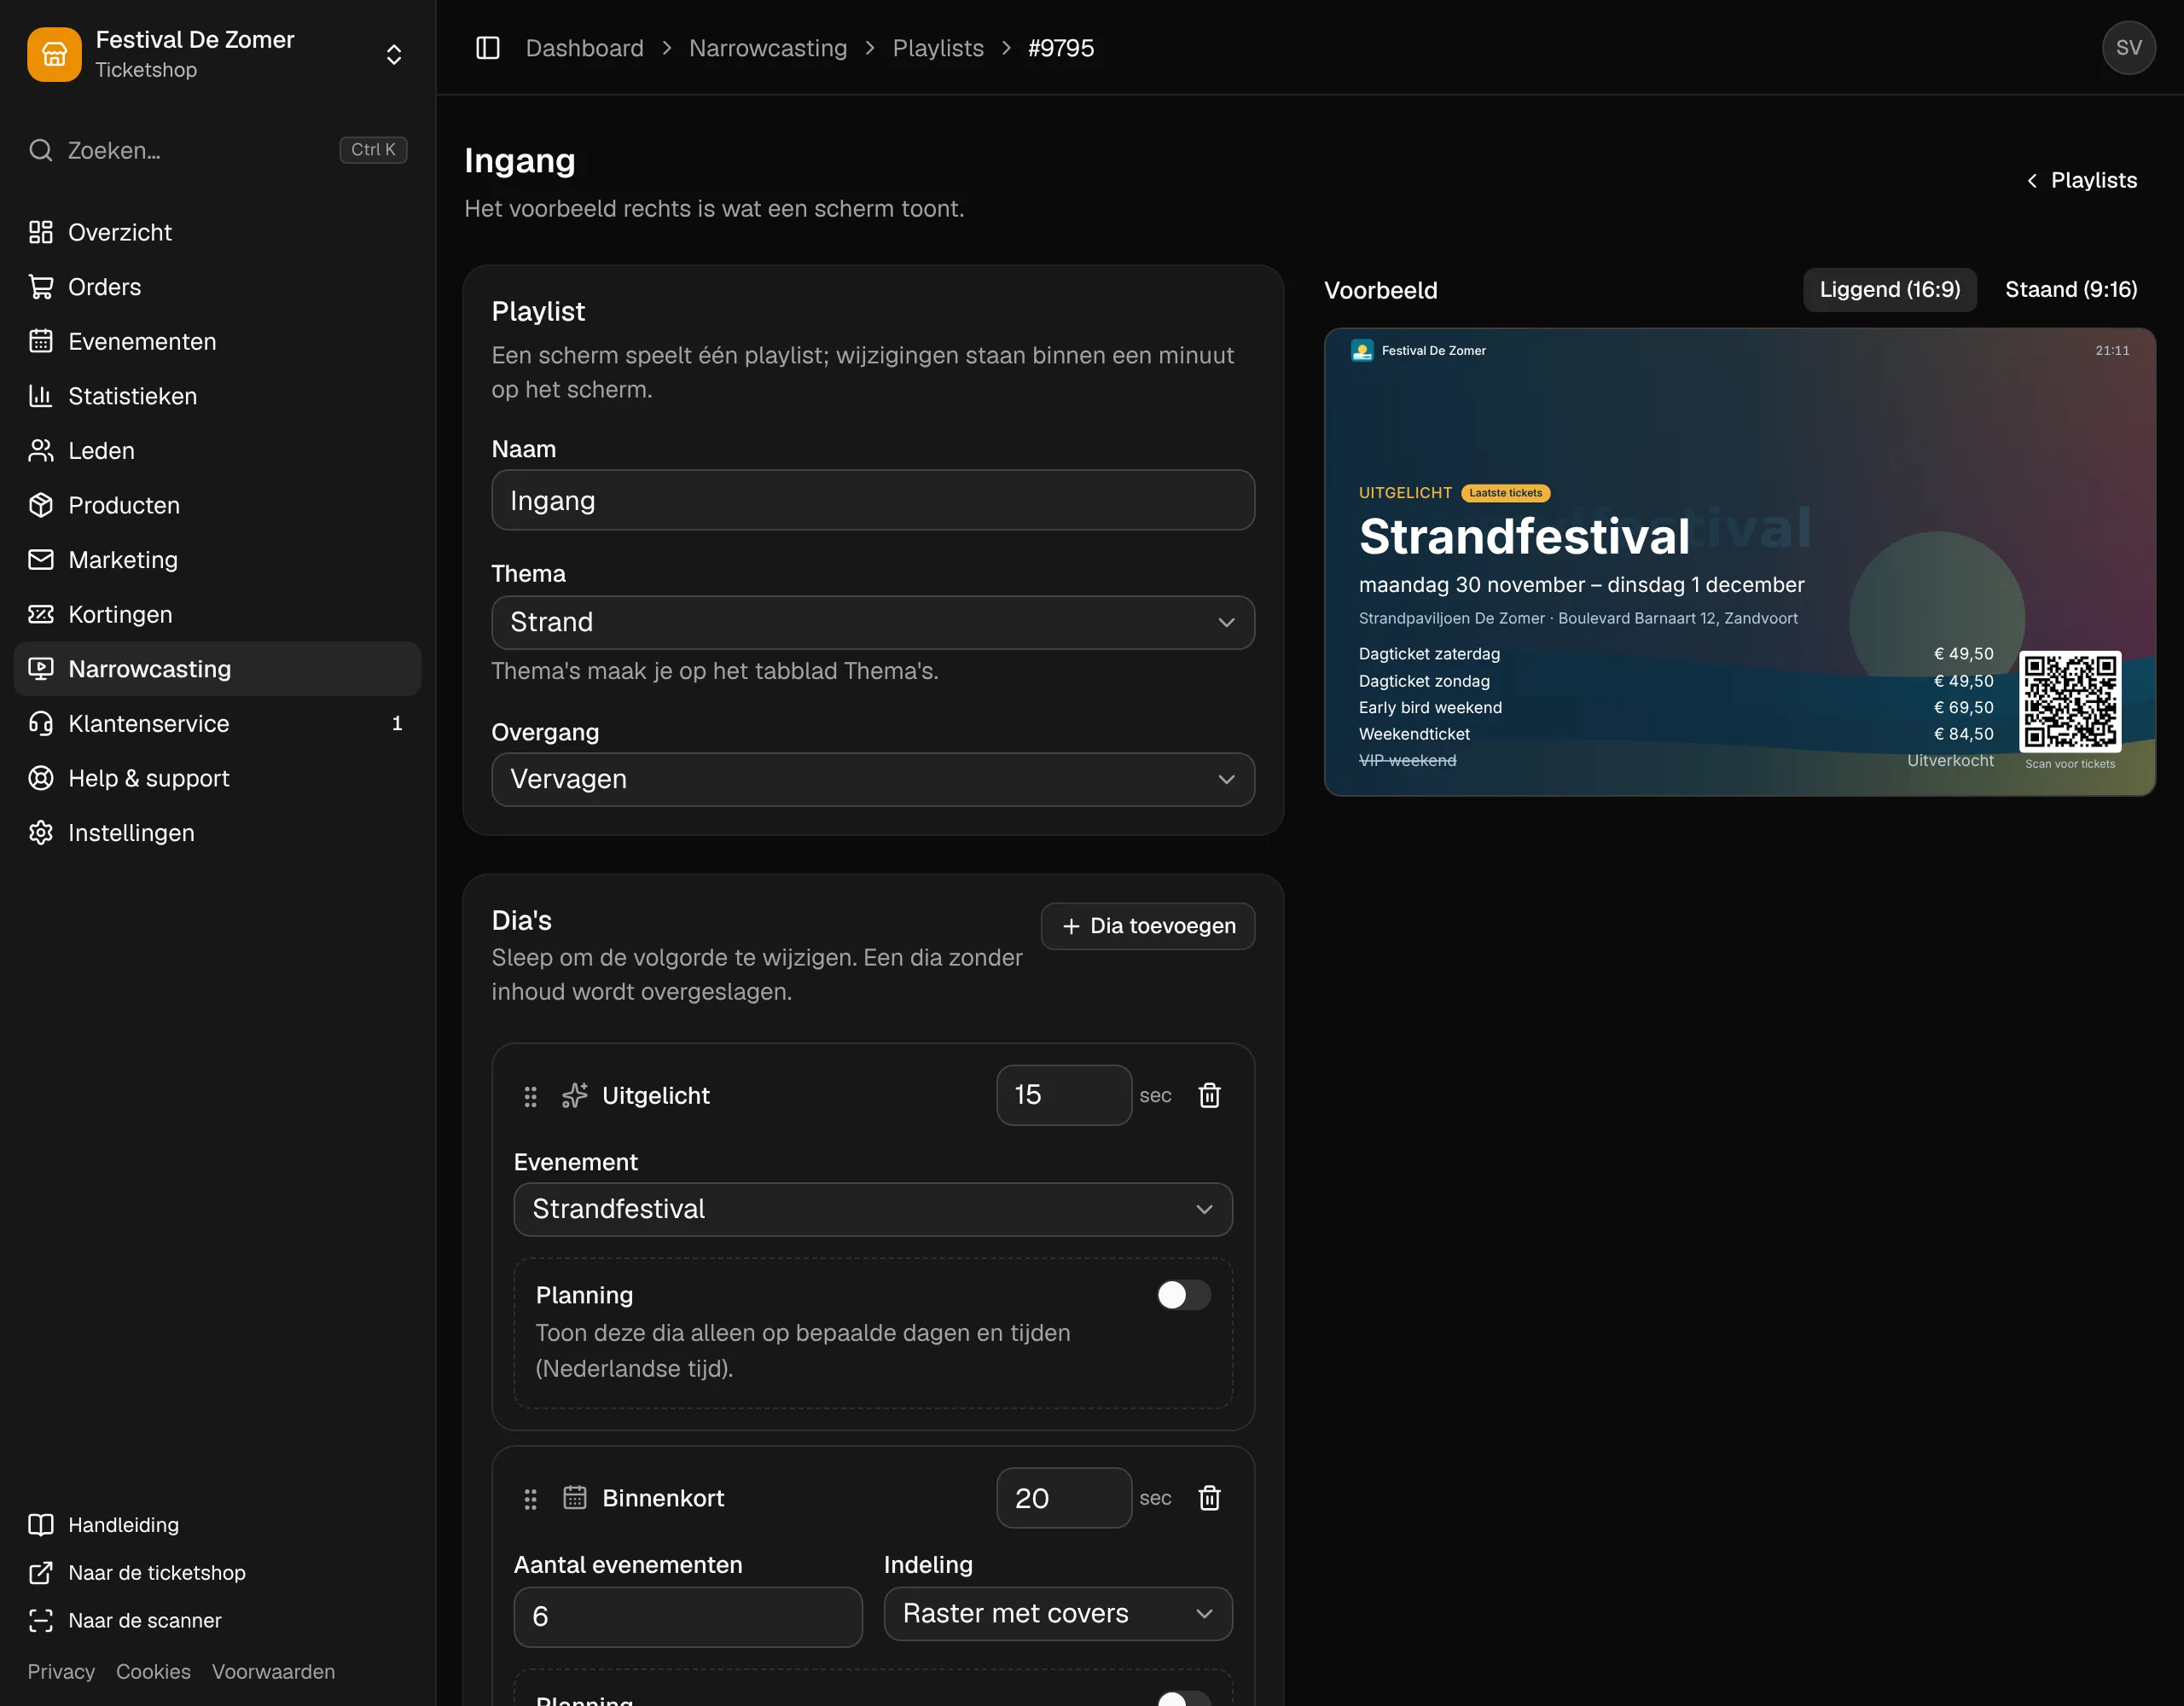The width and height of the screenshot is (2184, 1706).
Task: Open the SV user avatar
Action: coord(2128,48)
